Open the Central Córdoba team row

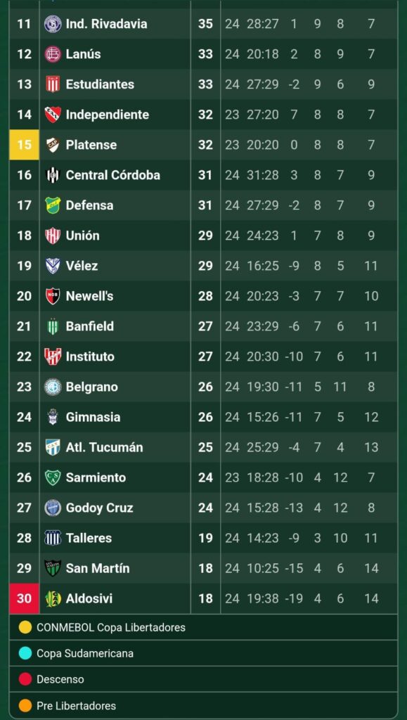click(x=203, y=175)
